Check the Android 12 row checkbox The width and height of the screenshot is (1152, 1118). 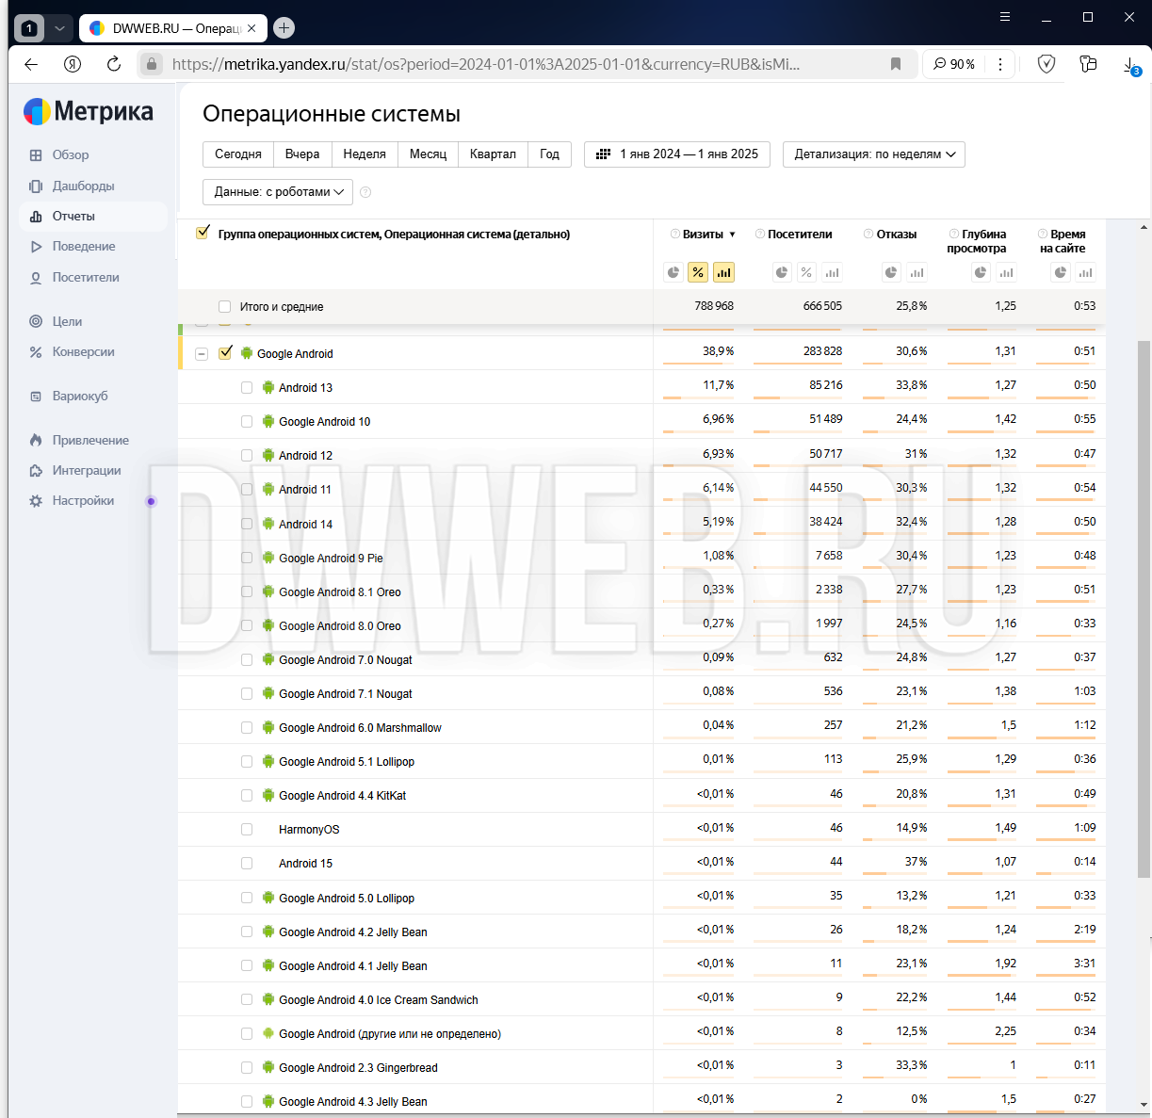point(247,455)
